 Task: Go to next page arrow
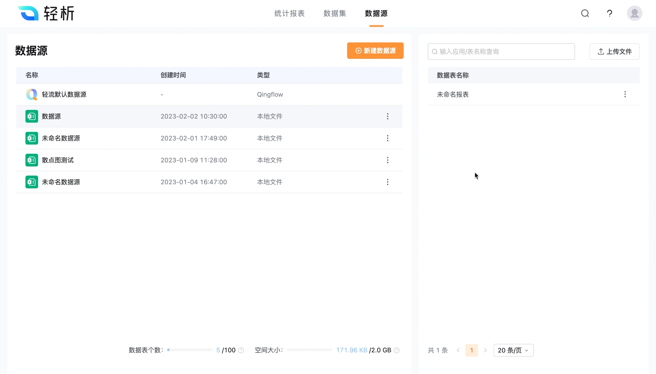coord(485,350)
